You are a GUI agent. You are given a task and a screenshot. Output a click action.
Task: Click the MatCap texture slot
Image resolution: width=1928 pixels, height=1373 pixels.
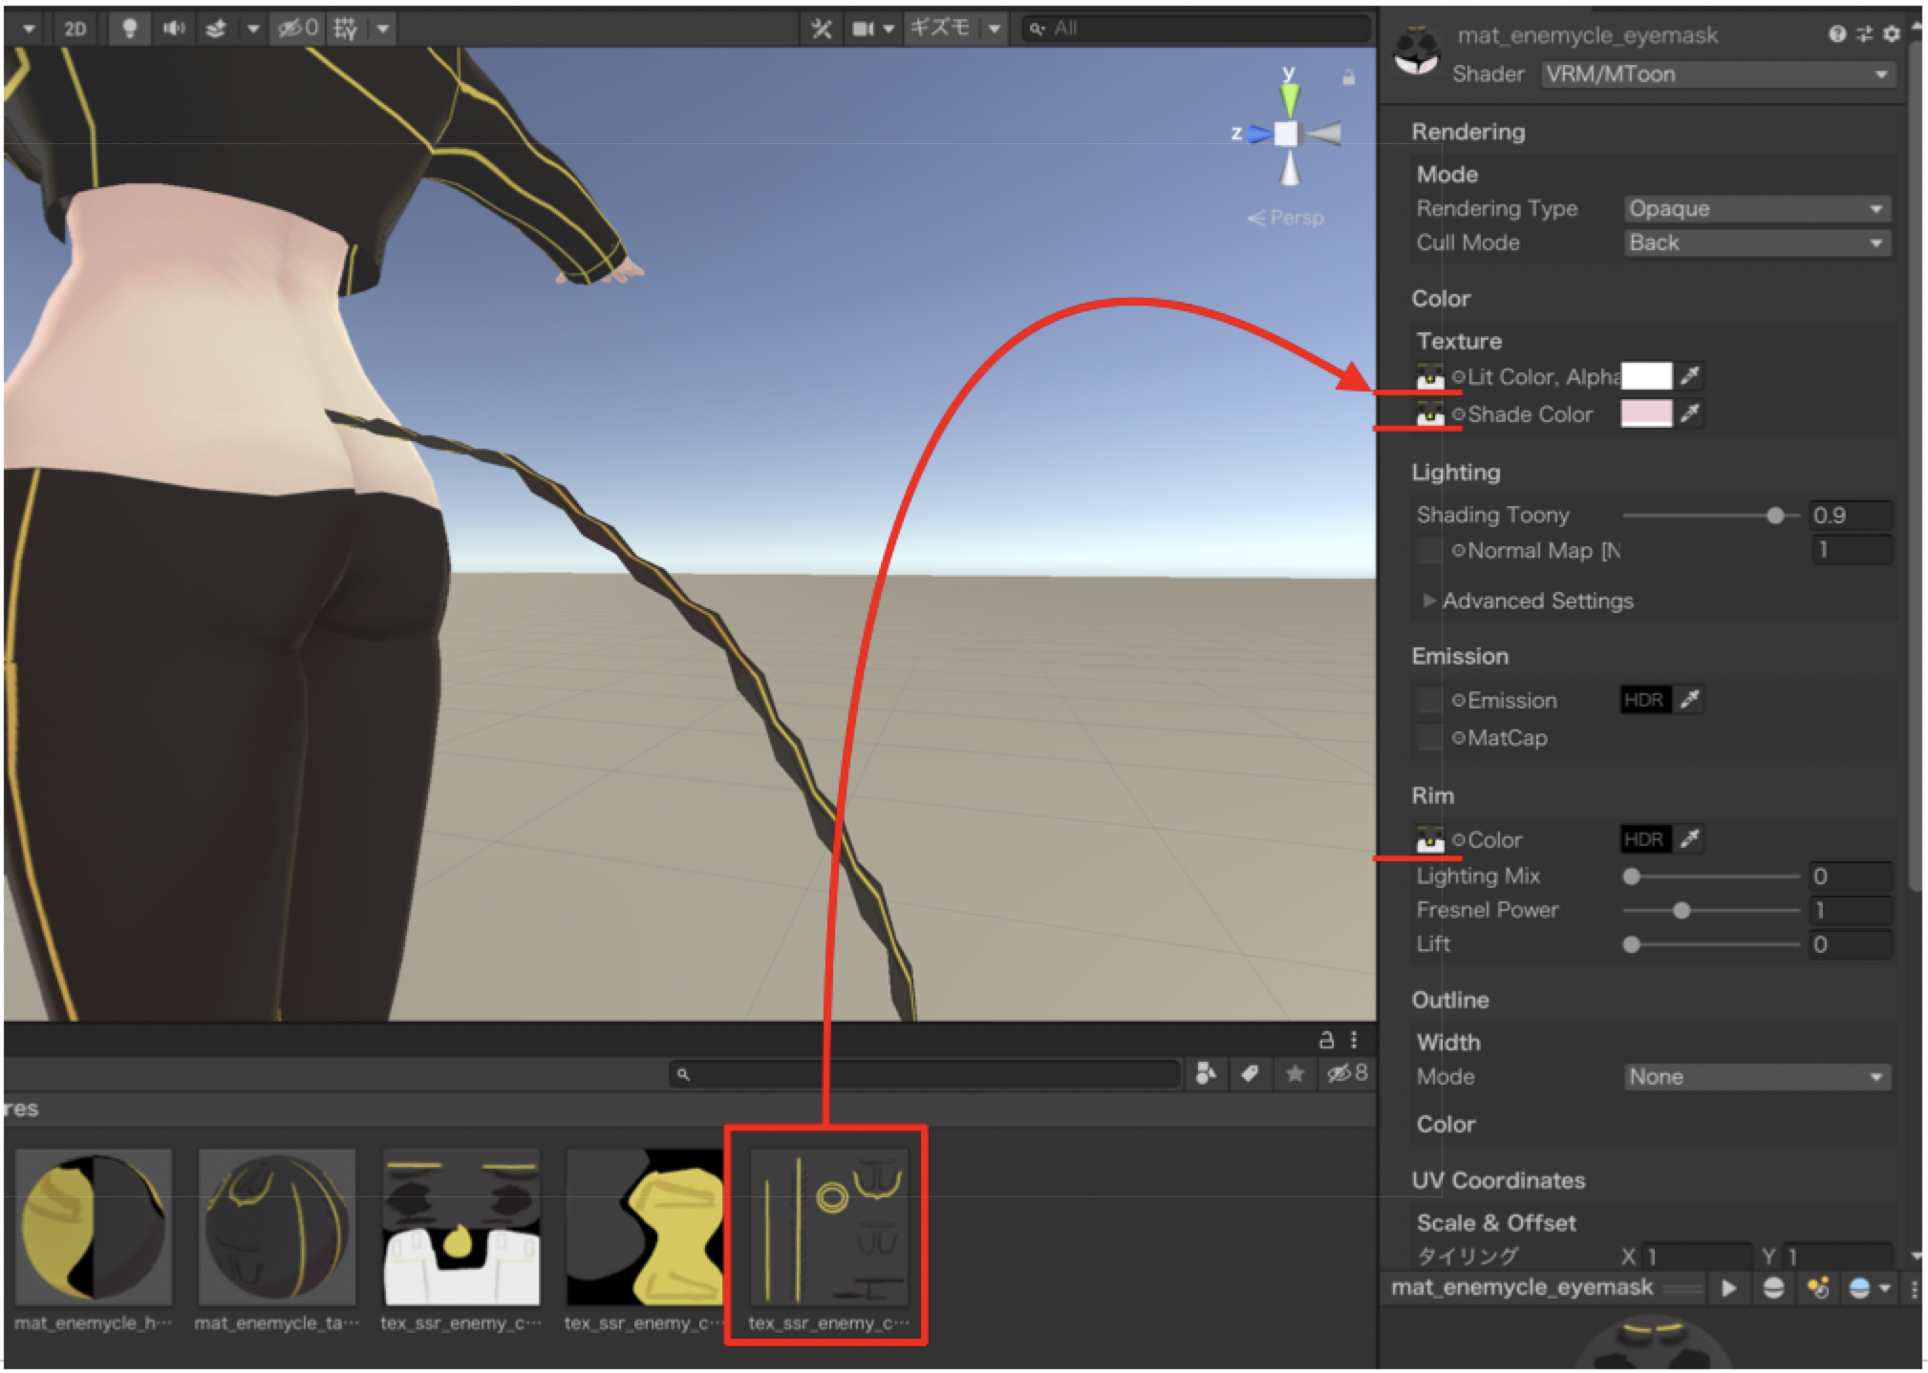pos(1429,737)
